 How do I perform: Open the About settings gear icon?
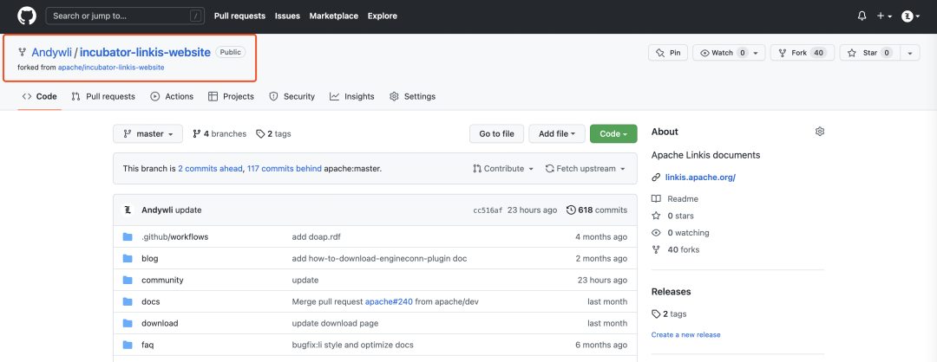coord(820,132)
